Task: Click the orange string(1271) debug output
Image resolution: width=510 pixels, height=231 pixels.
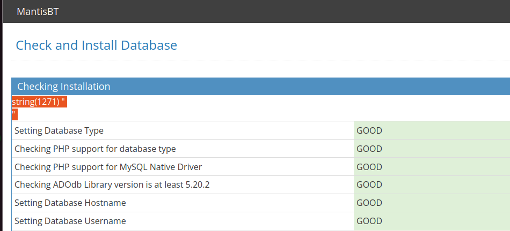Action: point(39,102)
